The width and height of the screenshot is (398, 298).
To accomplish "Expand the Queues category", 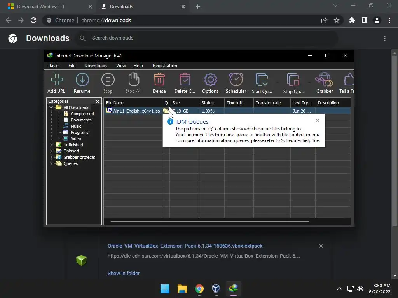I will click(51, 163).
